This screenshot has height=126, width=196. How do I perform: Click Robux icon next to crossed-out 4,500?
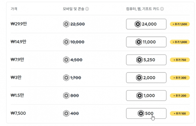click(x=66, y=60)
